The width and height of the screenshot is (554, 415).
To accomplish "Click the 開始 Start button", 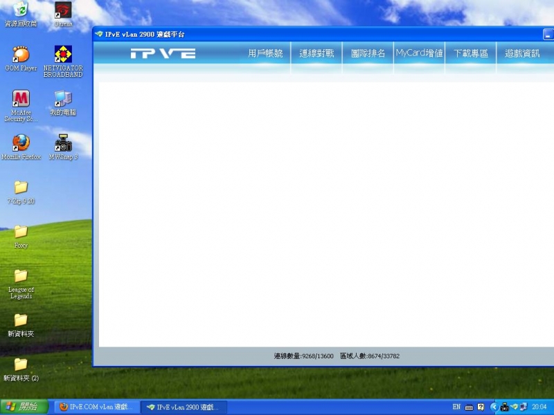I will 24,407.
